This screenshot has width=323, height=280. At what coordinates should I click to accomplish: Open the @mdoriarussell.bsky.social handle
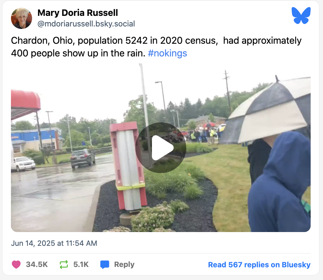pyautogui.click(x=86, y=24)
